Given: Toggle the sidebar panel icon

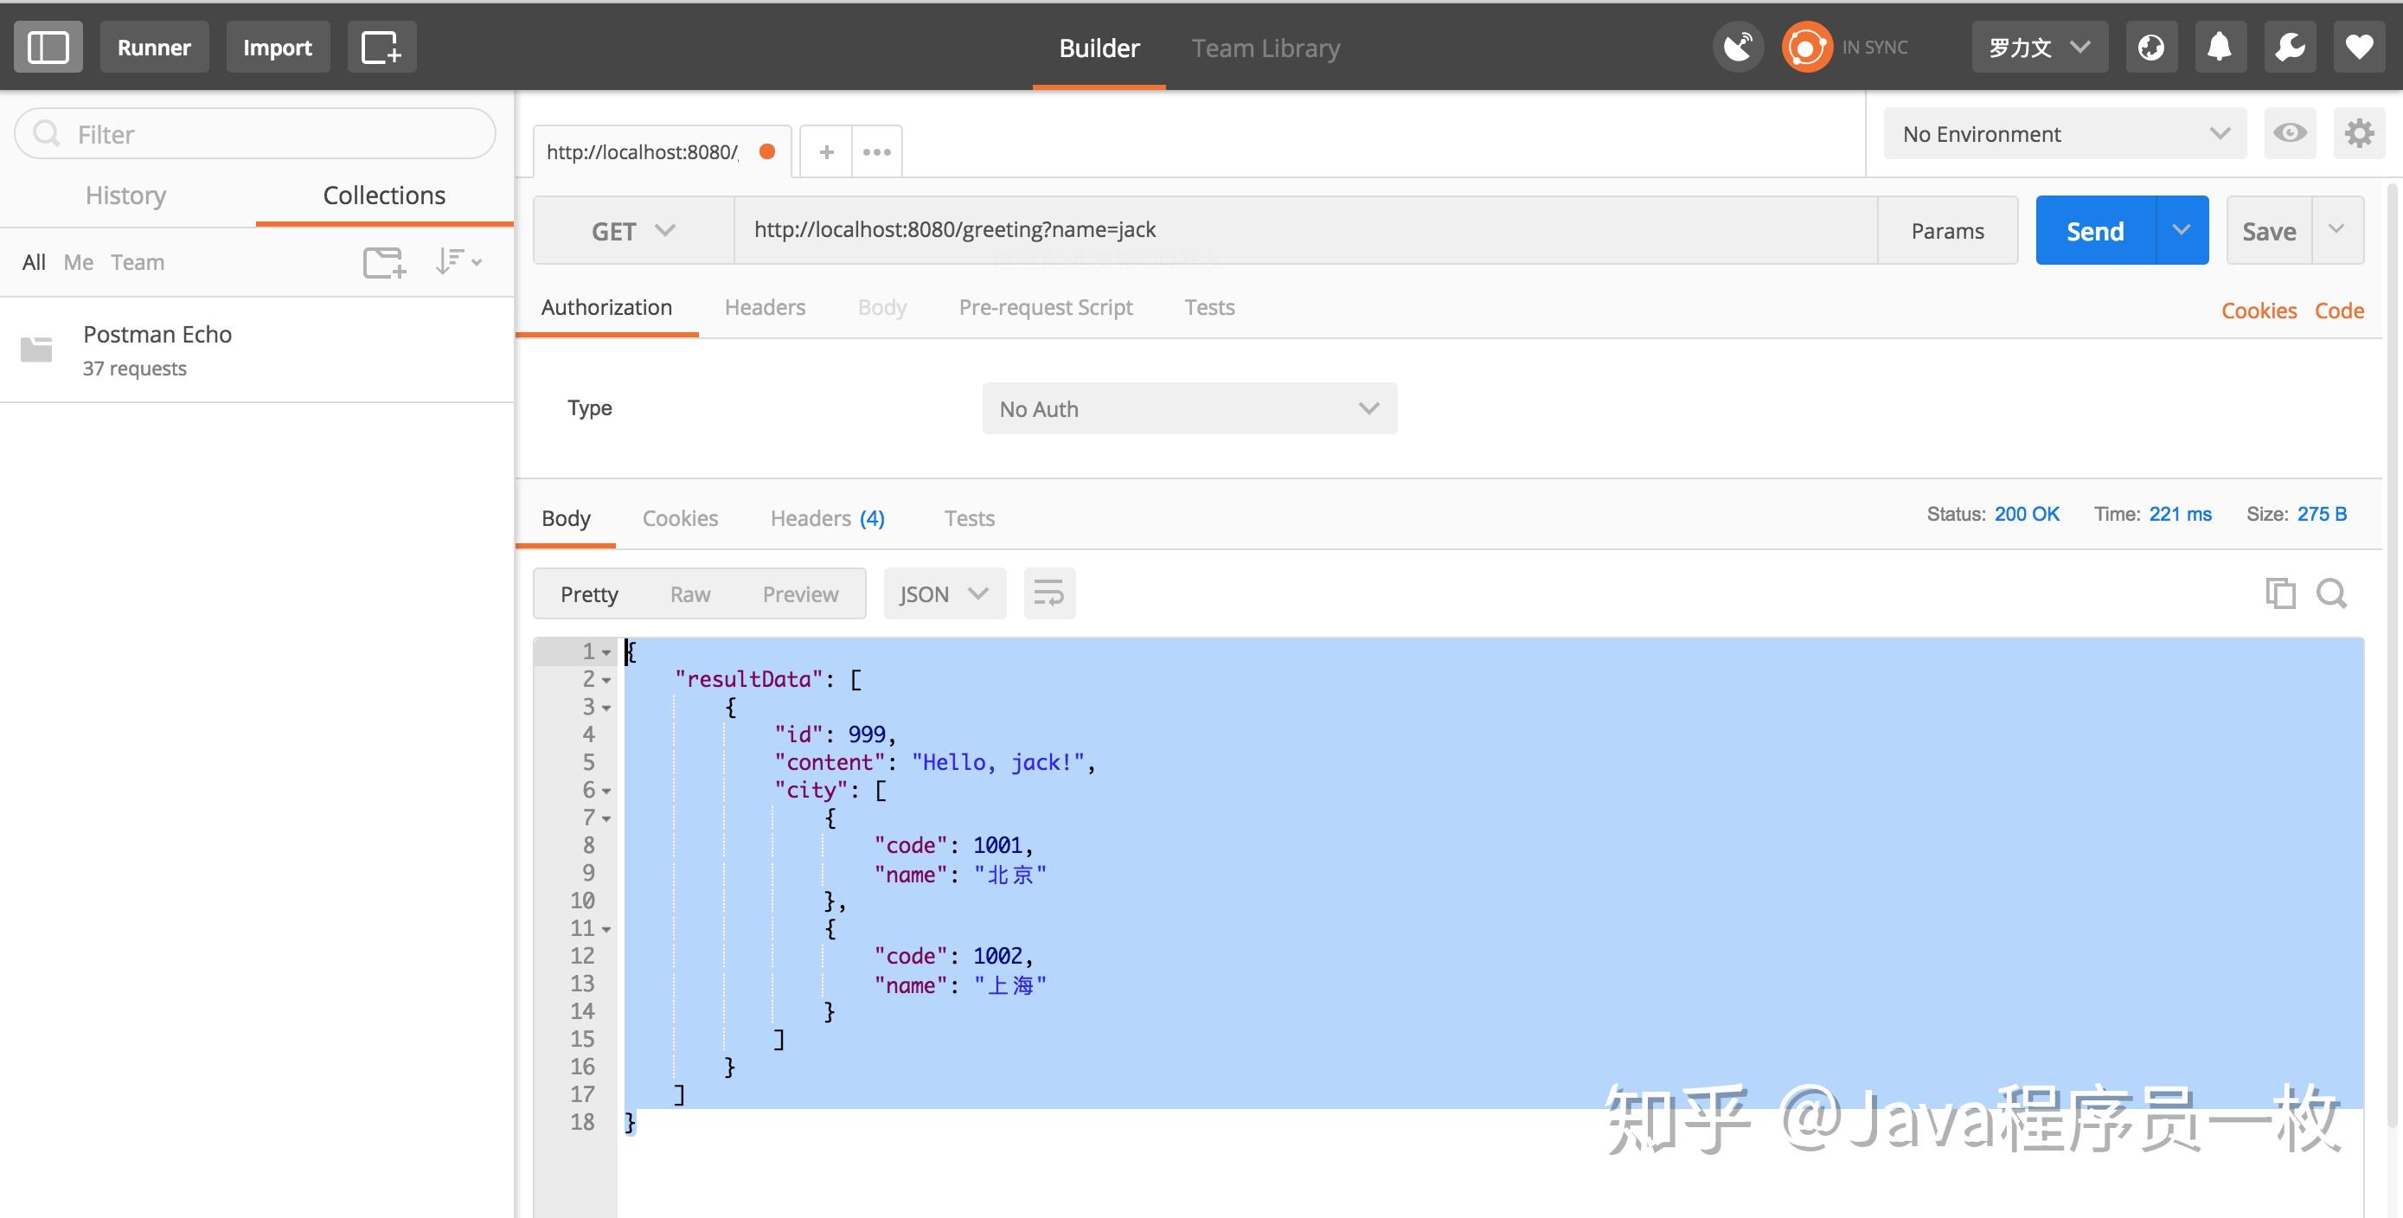Looking at the screenshot, I should 48,47.
